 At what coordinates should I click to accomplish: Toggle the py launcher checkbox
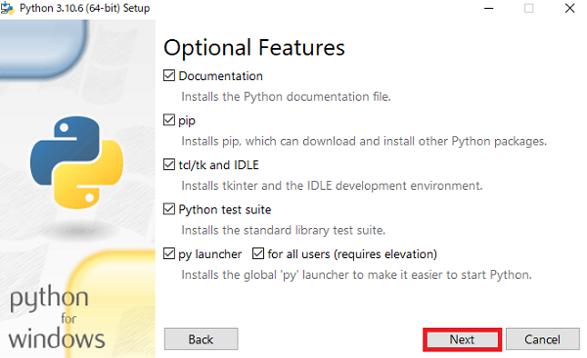[x=169, y=254]
